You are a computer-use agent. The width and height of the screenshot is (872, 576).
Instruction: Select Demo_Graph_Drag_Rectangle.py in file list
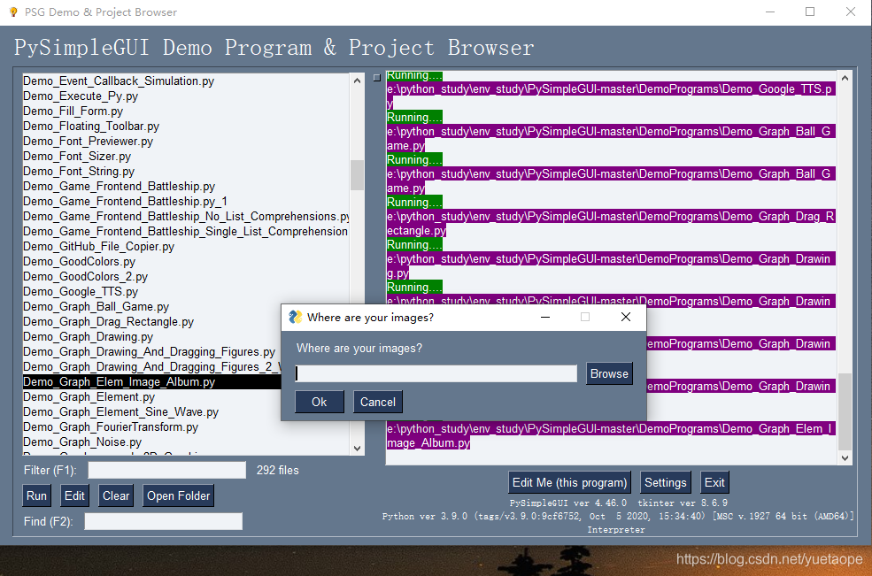[x=151, y=322]
